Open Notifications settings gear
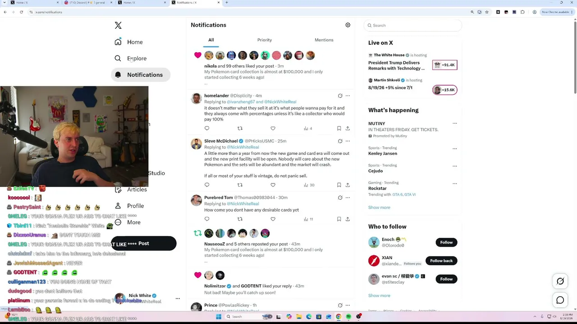This screenshot has height=324, width=577. (x=348, y=25)
